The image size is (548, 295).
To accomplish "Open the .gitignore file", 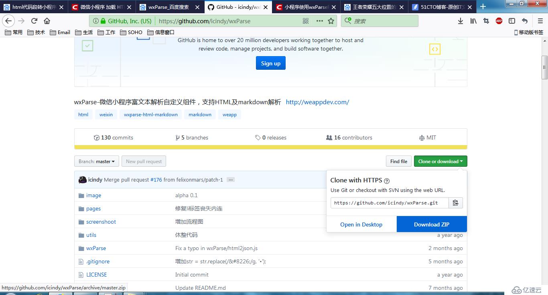I will (98, 261).
